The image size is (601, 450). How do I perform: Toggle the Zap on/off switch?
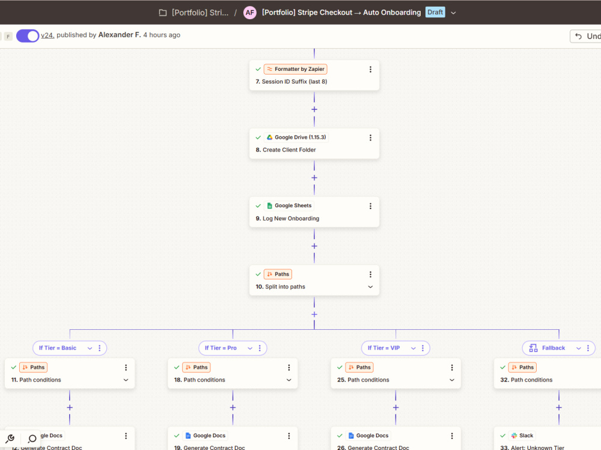tap(28, 35)
